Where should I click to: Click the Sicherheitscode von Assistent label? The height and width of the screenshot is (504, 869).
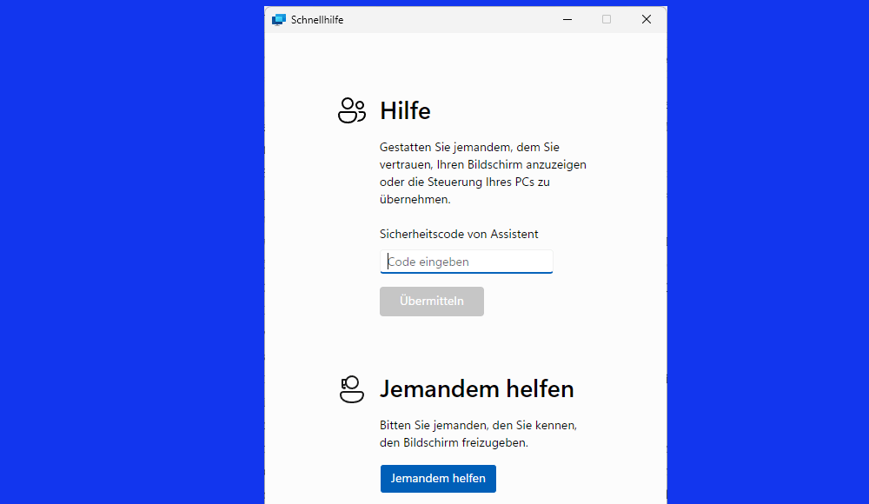tap(459, 234)
